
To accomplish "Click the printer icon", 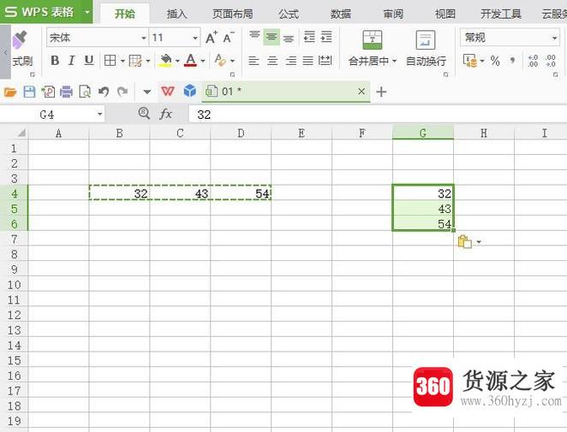I will 66,92.
